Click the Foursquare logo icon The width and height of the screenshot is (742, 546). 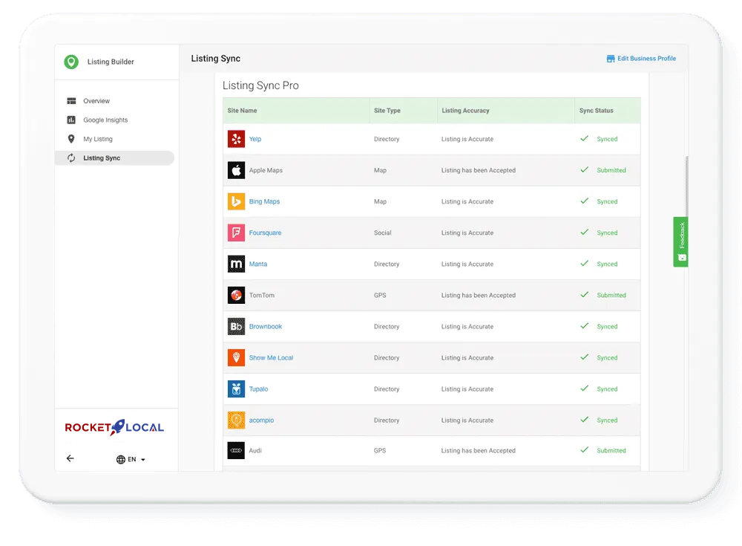236,233
